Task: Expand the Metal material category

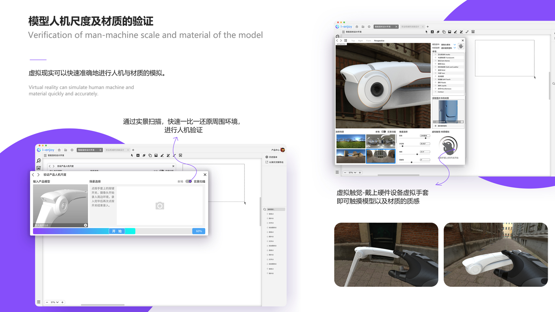Action: [436, 70]
